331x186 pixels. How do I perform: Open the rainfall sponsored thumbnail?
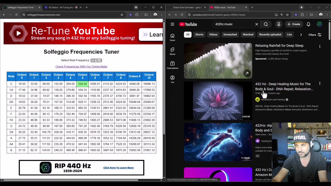(218, 61)
